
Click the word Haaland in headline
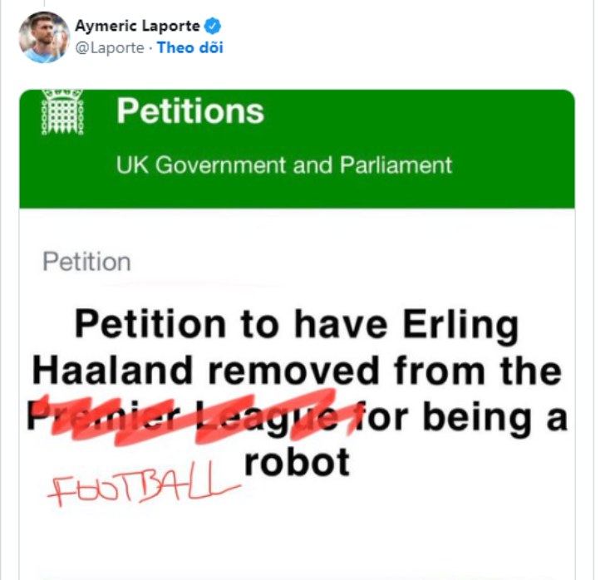pyautogui.click(x=112, y=370)
